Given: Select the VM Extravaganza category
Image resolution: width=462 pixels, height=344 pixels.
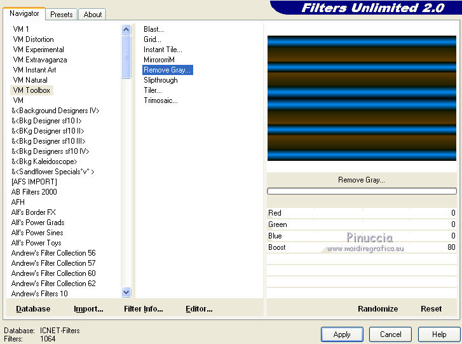Looking at the screenshot, I should [40, 60].
